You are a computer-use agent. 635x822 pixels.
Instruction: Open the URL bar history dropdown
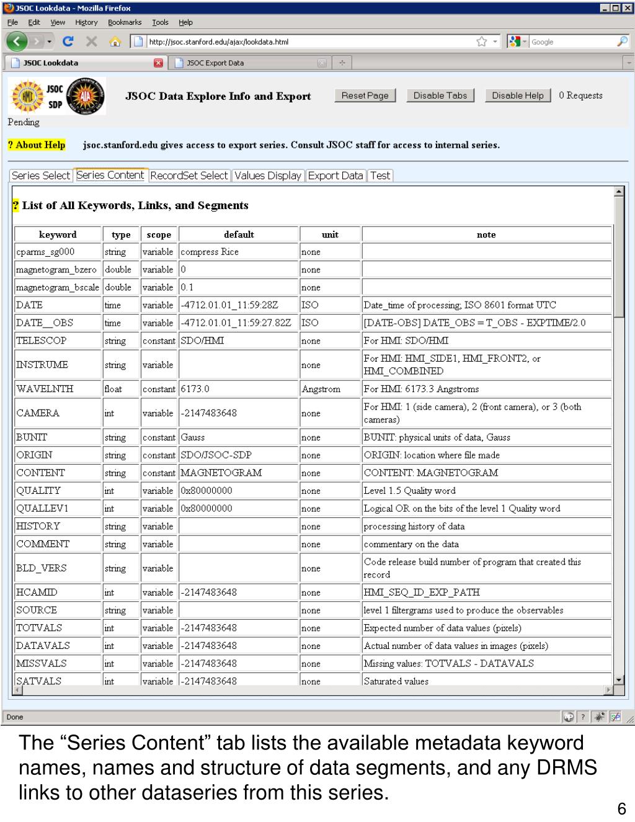[495, 42]
